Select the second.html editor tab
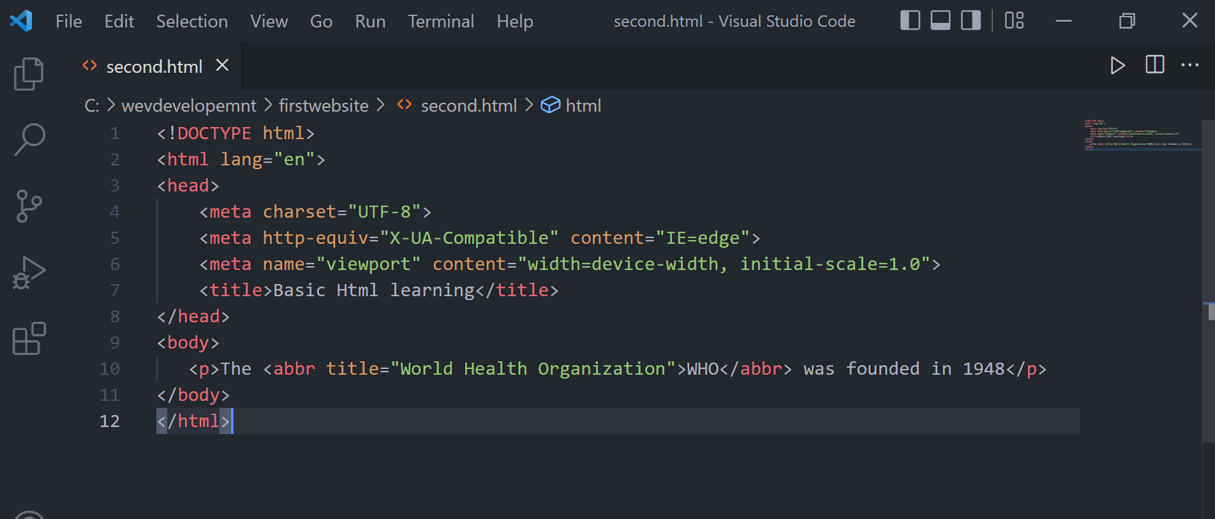Image resolution: width=1215 pixels, height=519 pixels. (154, 66)
